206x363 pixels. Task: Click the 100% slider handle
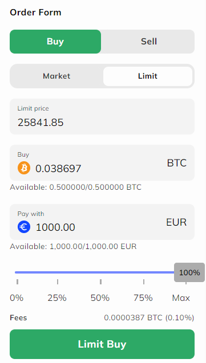coord(189,272)
